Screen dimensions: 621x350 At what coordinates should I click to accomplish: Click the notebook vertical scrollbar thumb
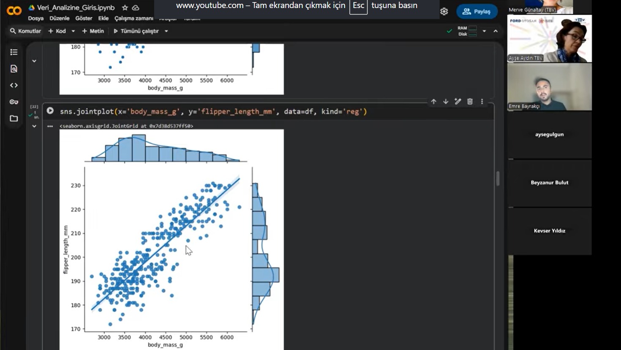pos(498,178)
